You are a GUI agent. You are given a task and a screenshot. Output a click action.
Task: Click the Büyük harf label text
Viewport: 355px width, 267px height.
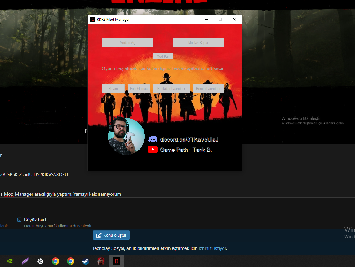coord(35,220)
